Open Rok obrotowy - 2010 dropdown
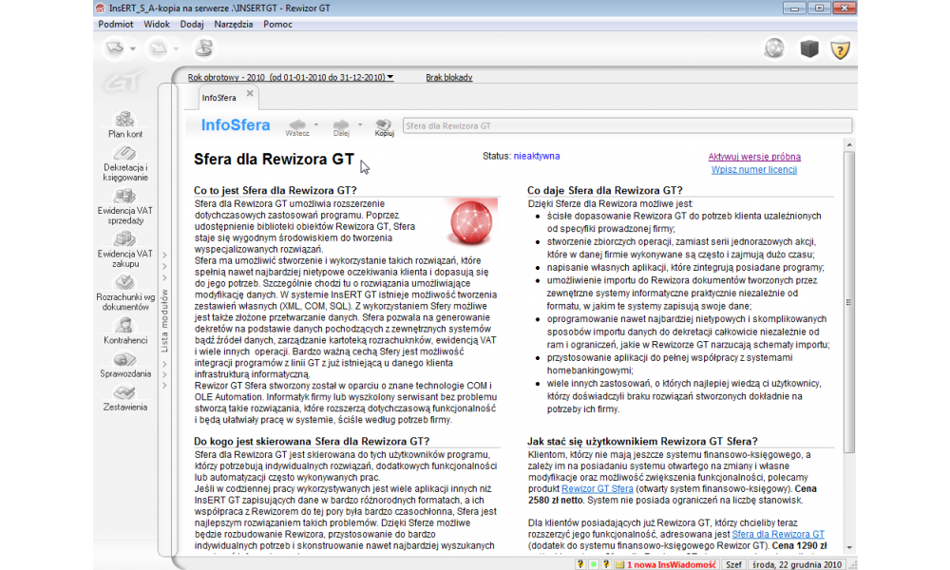Viewport: 950px width, 570px height. point(290,78)
